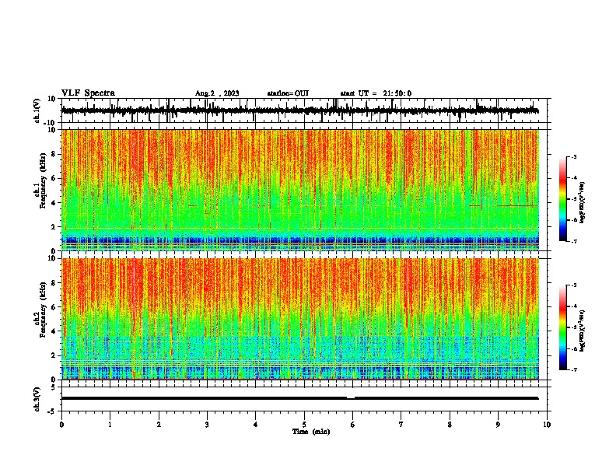Screen dimensions: 616x476
Task: Click time axis tick label "2"
Action: pos(159,425)
